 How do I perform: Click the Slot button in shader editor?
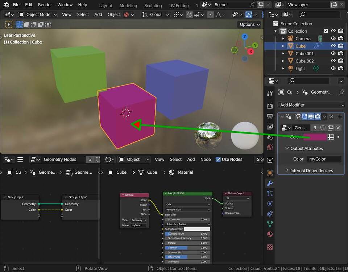pyautogui.click(x=259, y=160)
